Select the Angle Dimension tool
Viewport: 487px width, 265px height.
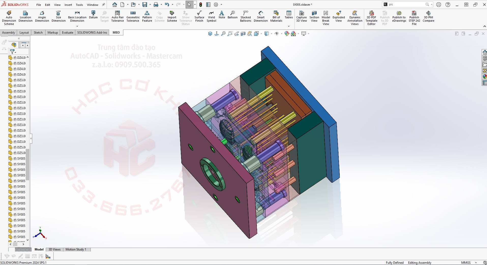pos(42,16)
